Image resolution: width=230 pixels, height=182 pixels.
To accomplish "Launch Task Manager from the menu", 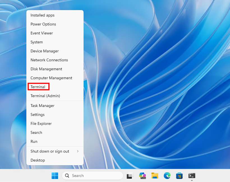I will click(42, 106).
